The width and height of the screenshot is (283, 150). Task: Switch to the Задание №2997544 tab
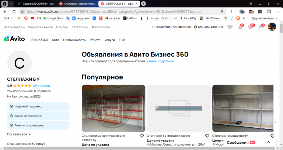pyautogui.click(x=36, y=4)
